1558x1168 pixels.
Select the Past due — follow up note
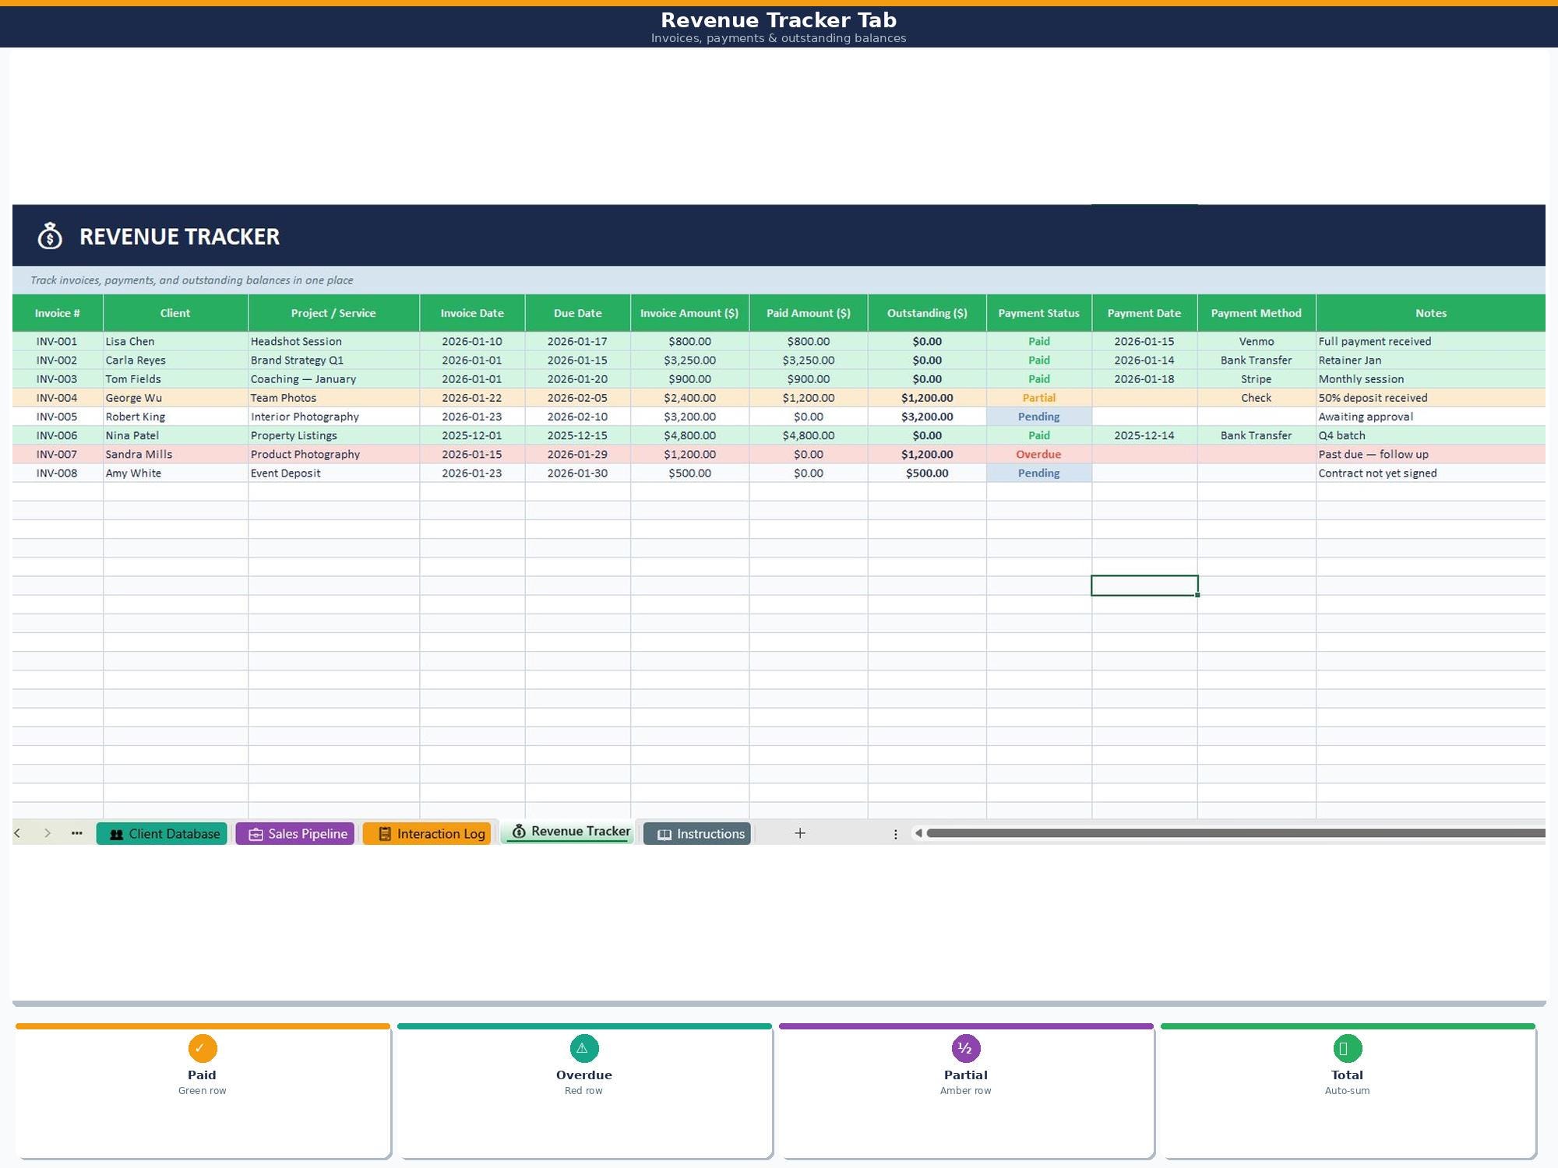1430,454
